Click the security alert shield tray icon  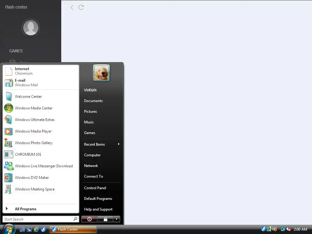point(275,229)
